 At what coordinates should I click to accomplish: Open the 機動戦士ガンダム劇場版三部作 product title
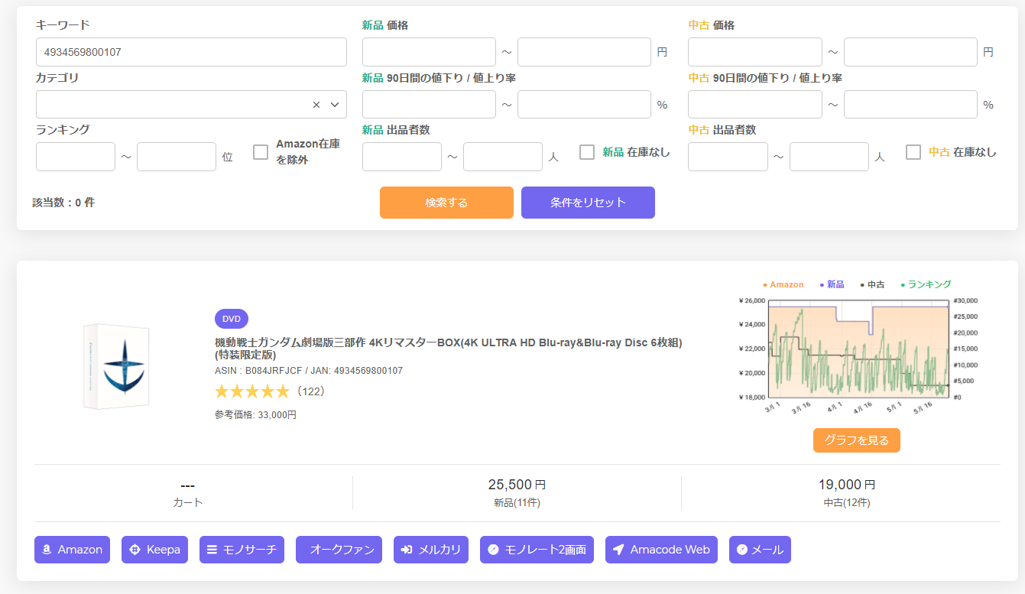pyautogui.click(x=449, y=349)
